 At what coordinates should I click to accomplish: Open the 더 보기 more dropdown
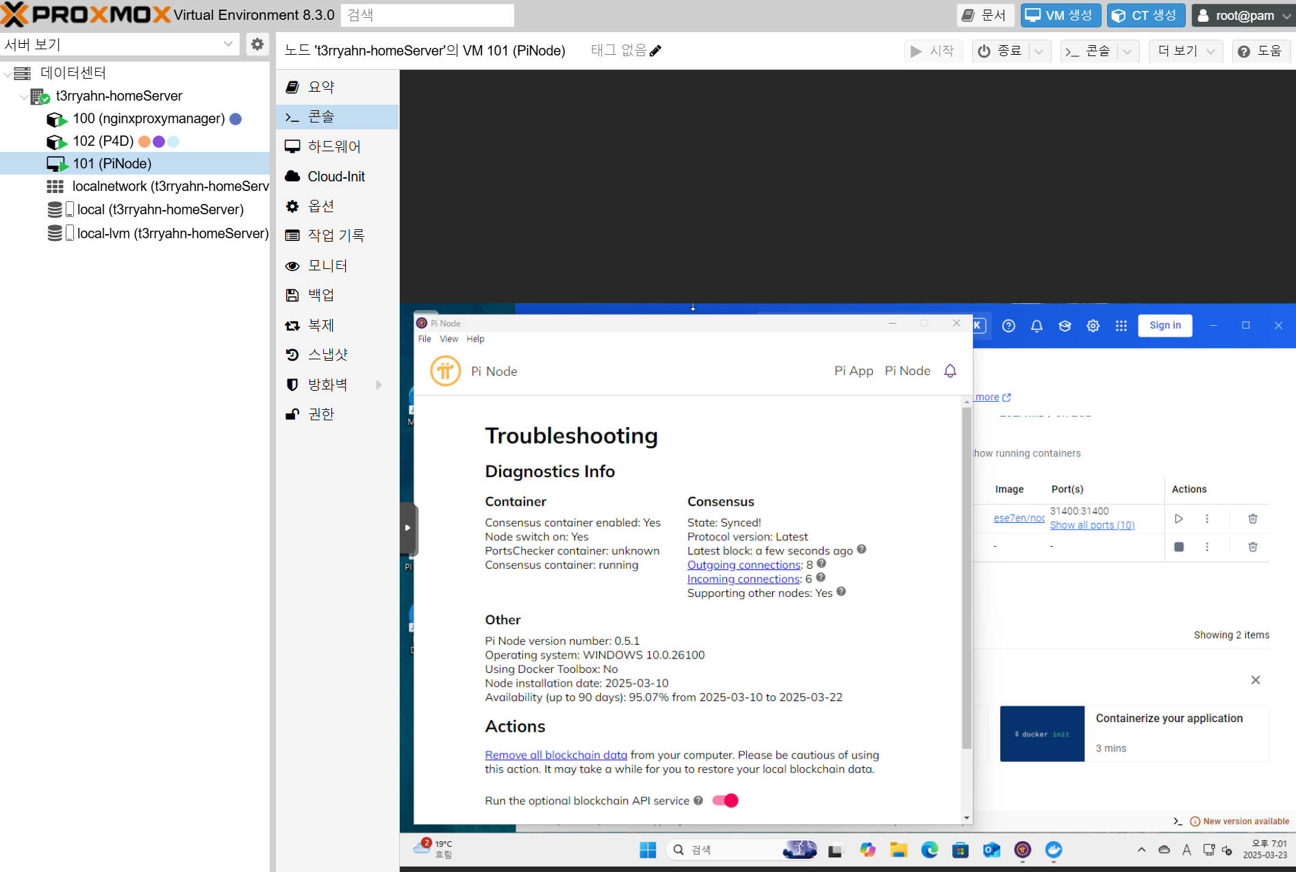(x=1186, y=51)
